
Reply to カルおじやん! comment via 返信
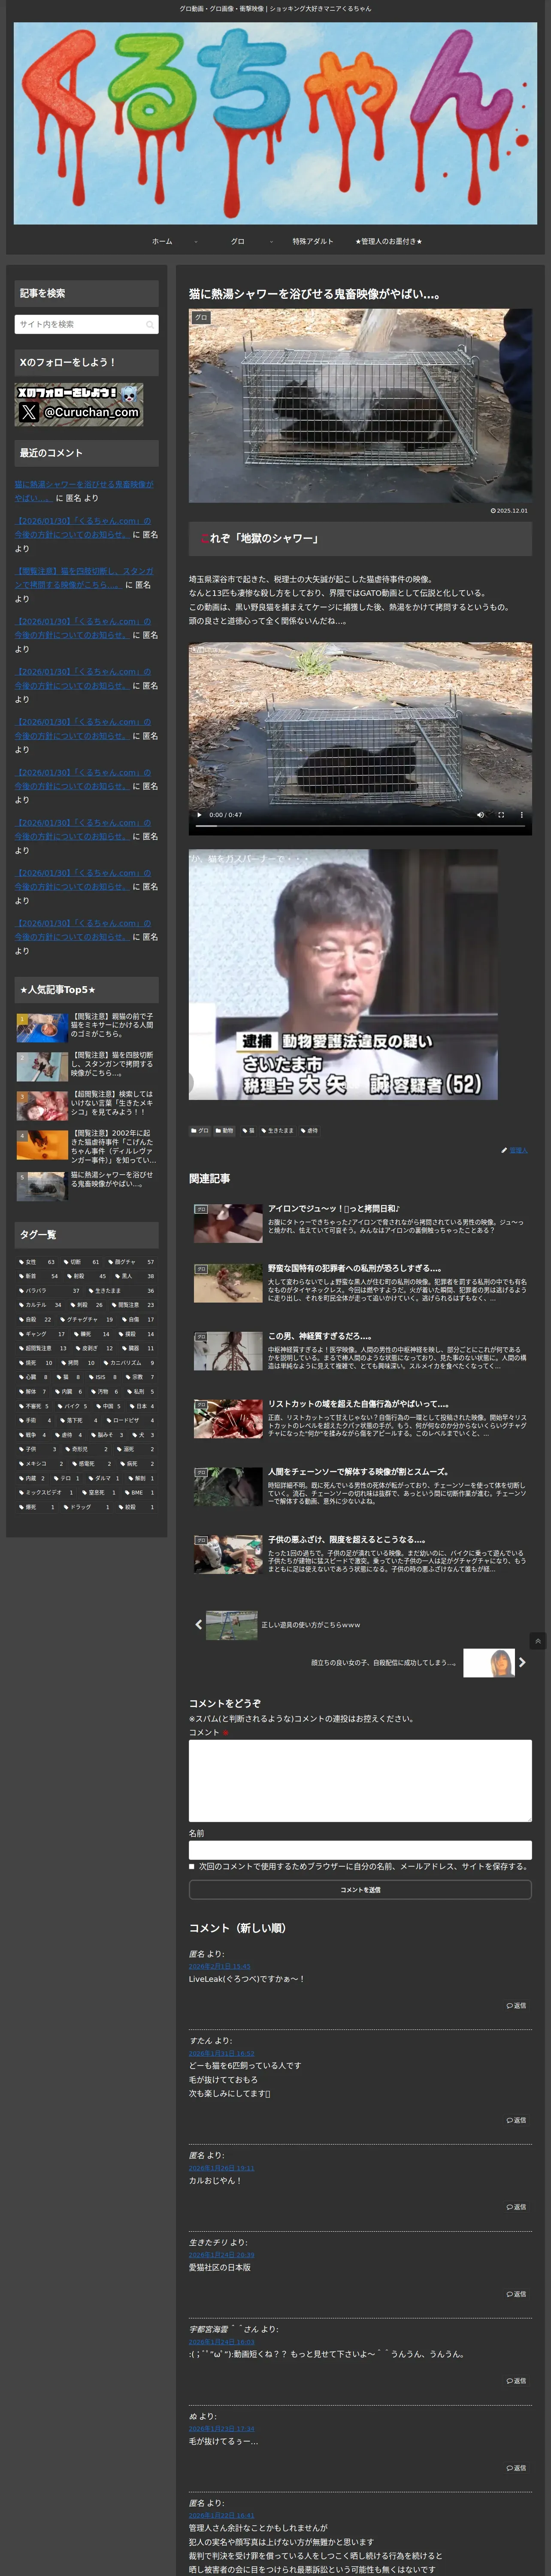pos(516,2207)
